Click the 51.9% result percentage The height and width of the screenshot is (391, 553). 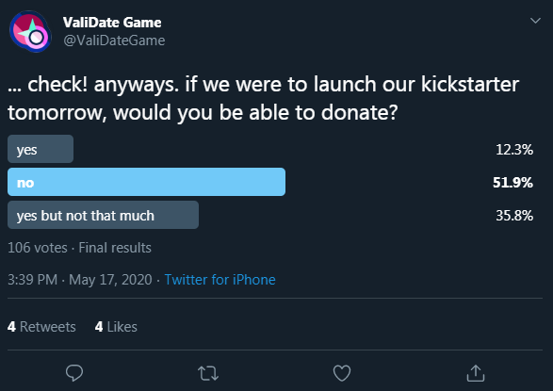point(512,183)
